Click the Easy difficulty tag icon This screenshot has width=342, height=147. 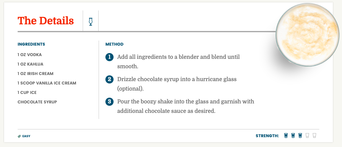(x=19, y=136)
